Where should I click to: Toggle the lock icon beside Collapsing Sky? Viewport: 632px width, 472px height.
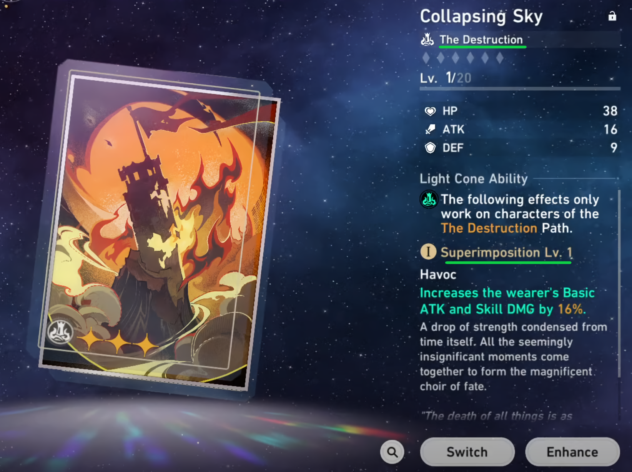(612, 16)
